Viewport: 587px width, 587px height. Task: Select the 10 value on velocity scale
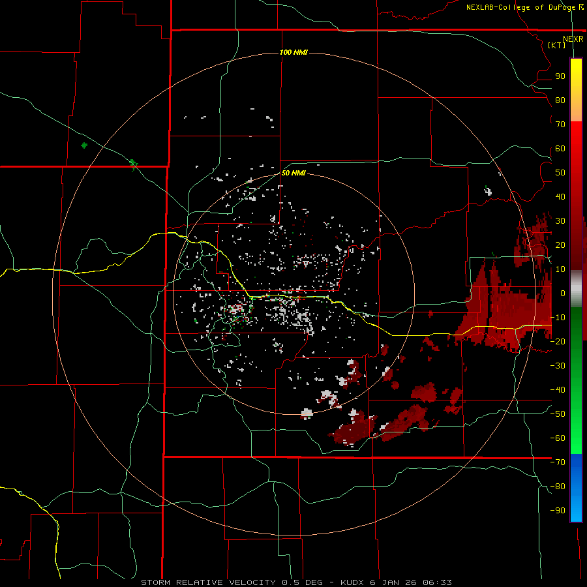click(x=560, y=269)
